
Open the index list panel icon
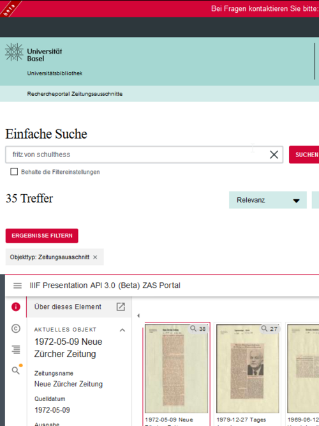click(x=16, y=349)
